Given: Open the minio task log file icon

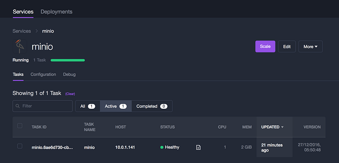Looking at the screenshot, I should (198, 147).
